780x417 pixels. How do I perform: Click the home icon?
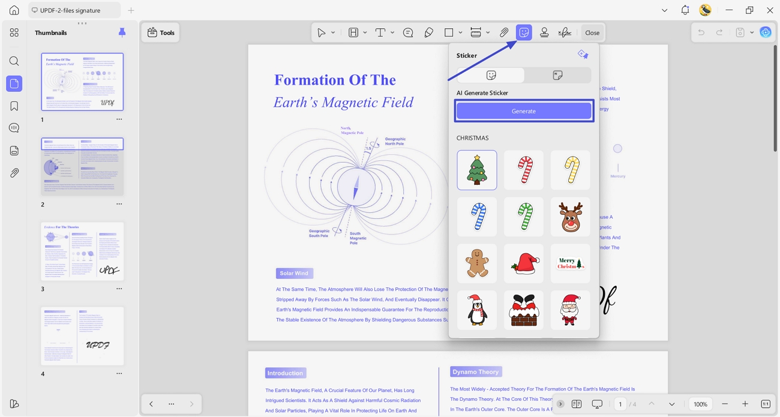tap(14, 10)
